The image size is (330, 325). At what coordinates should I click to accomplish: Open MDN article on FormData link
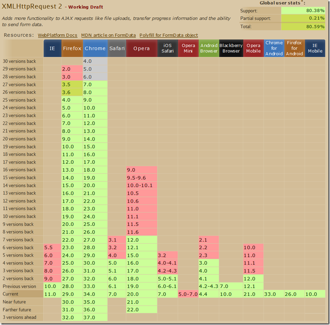[109, 35]
